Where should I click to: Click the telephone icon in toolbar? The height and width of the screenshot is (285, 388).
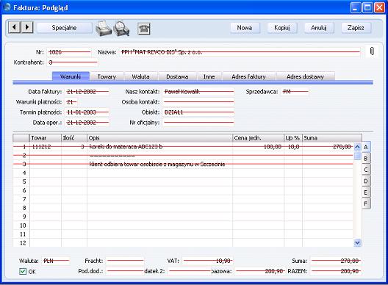(144, 29)
